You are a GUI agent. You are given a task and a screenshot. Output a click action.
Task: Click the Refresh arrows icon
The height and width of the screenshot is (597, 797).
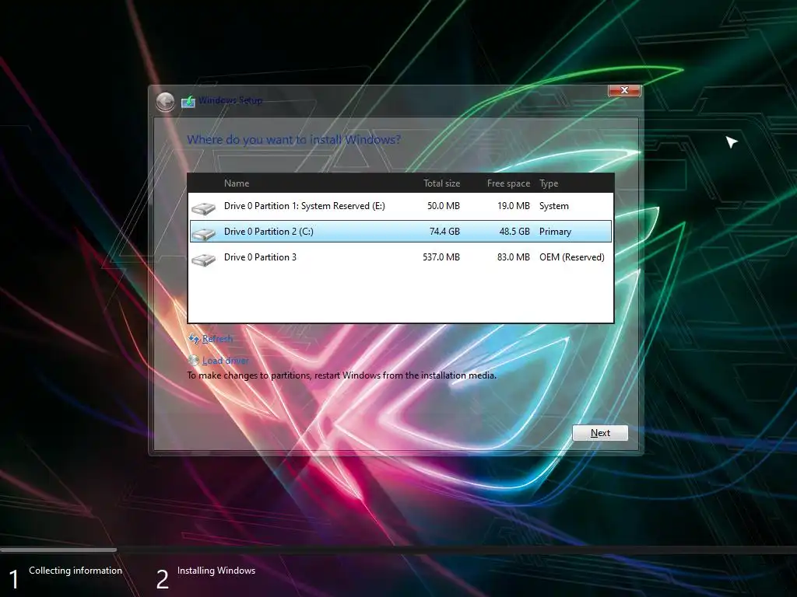click(x=194, y=338)
